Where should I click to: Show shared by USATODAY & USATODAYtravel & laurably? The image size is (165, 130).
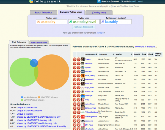point(41,126)
